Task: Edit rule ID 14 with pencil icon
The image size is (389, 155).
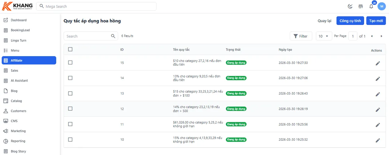Action: pyautogui.click(x=378, y=79)
